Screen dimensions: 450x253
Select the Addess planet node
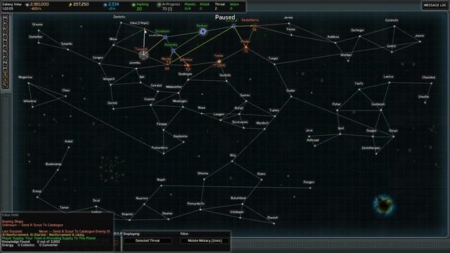click(335, 42)
